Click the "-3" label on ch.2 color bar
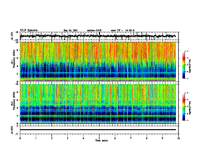 pyautogui.click(x=187, y=93)
